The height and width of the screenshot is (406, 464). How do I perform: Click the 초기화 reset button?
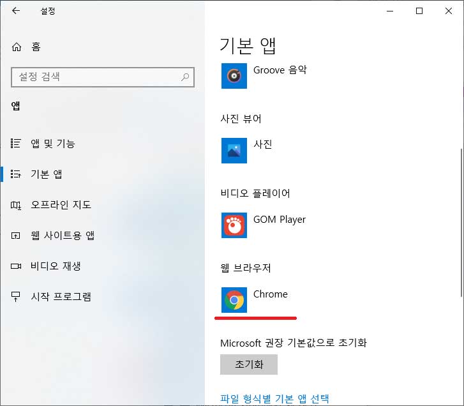pos(249,365)
